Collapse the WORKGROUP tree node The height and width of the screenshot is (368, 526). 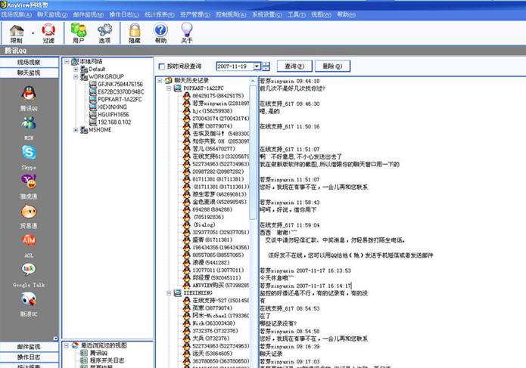click(76, 76)
